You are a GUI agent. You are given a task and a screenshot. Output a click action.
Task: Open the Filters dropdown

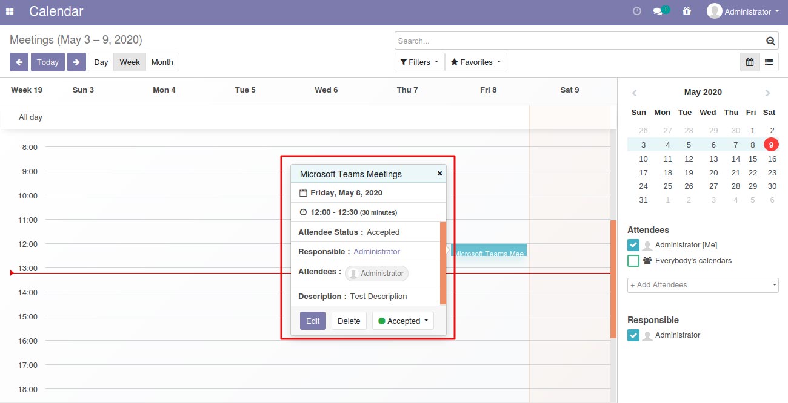coord(419,62)
